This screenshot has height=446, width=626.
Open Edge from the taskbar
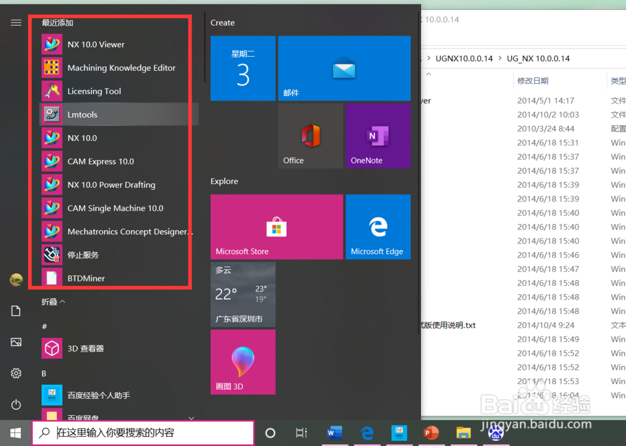[x=367, y=433]
